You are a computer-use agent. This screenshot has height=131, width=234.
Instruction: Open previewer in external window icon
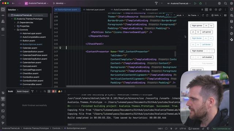[x=207, y=15]
